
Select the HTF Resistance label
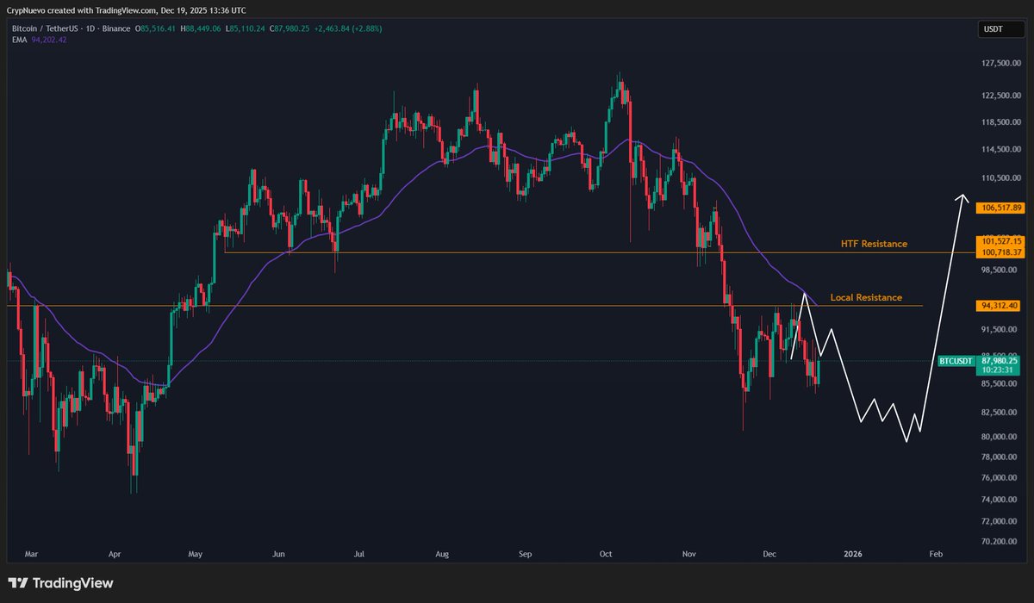point(874,244)
